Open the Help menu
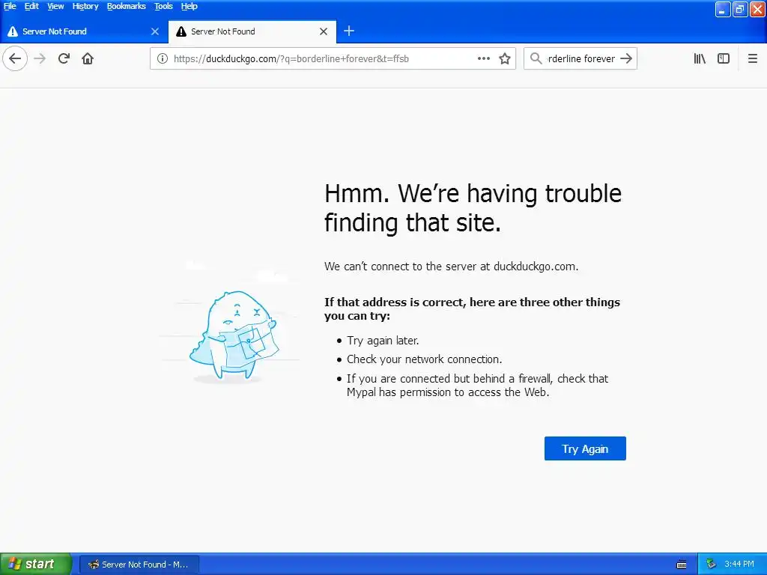This screenshot has width=767, height=575. click(190, 6)
